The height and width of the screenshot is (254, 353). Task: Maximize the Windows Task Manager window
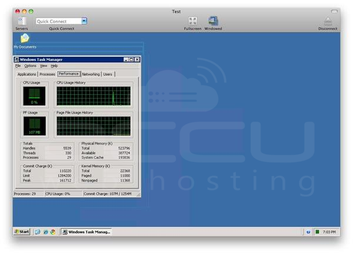(x=131, y=59)
